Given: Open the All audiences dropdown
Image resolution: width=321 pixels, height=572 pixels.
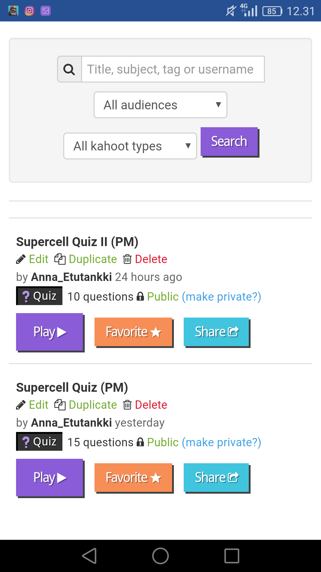Looking at the screenshot, I should (x=160, y=105).
